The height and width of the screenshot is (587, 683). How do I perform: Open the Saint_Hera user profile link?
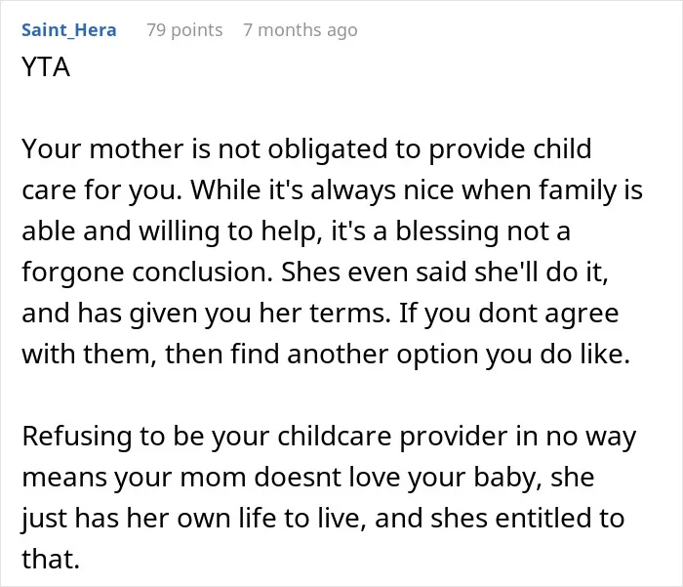click(x=69, y=30)
